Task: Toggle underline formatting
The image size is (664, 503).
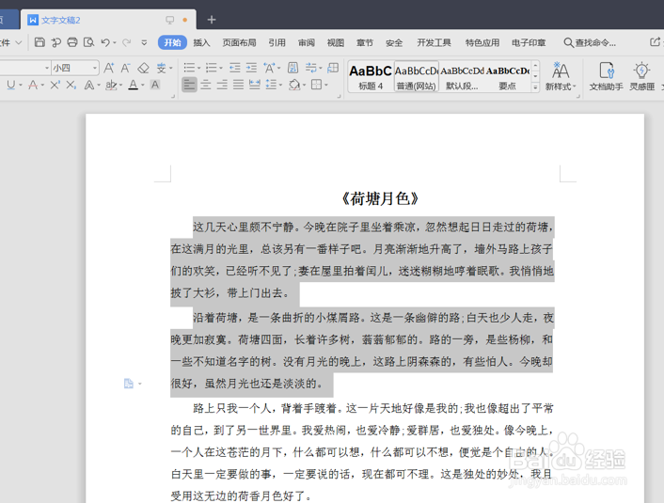Action: click(x=11, y=86)
